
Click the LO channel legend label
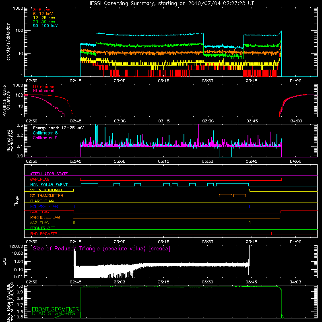(x=44, y=87)
